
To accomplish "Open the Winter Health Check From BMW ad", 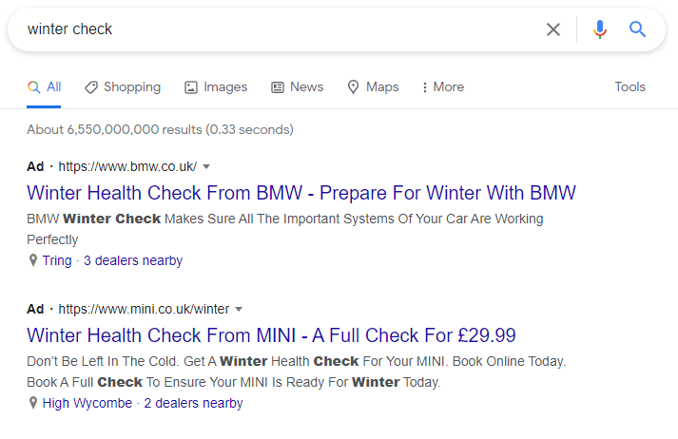I will click(x=301, y=193).
